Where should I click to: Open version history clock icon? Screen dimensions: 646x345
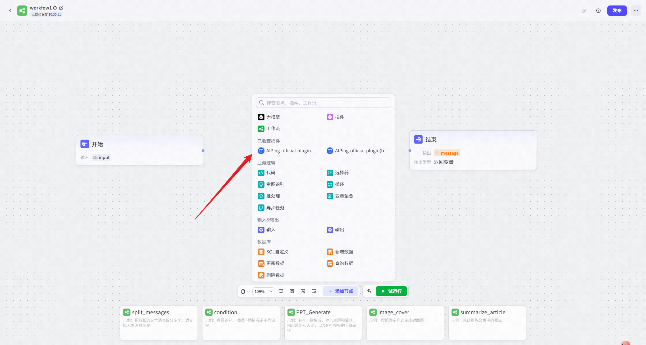pyautogui.click(x=598, y=11)
